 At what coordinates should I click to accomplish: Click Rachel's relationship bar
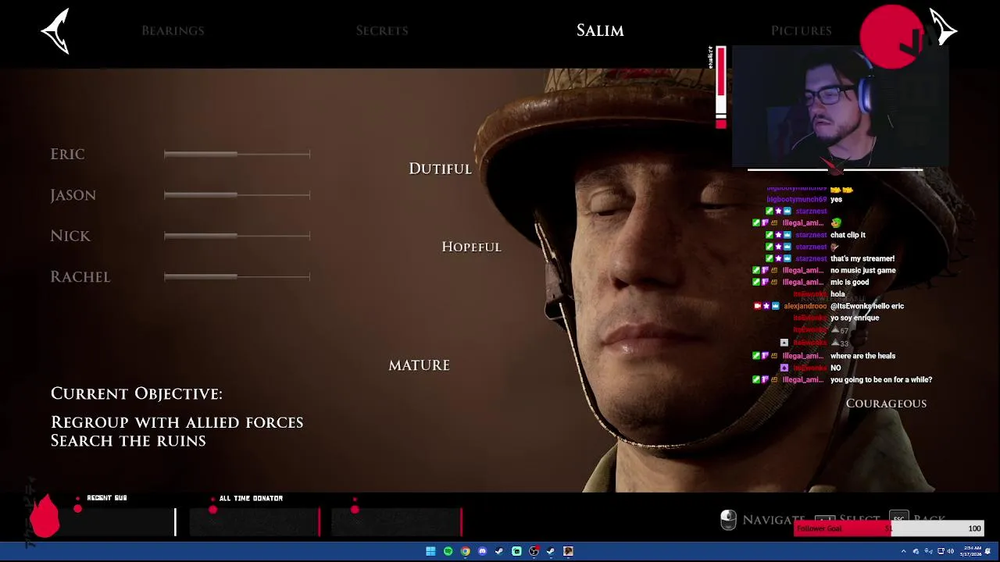click(237, 276)
